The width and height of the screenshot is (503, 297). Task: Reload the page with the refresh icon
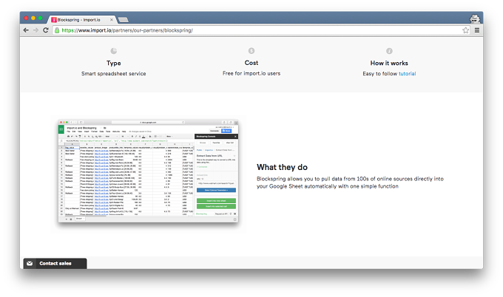pos(46,30)
